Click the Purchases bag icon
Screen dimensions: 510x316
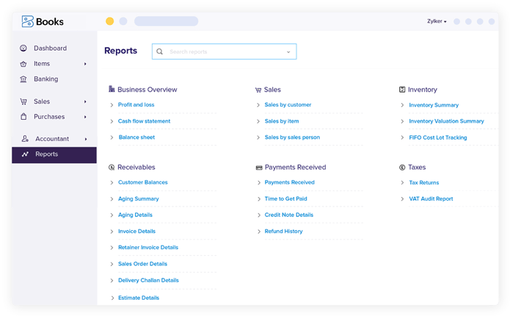point(23,117)
